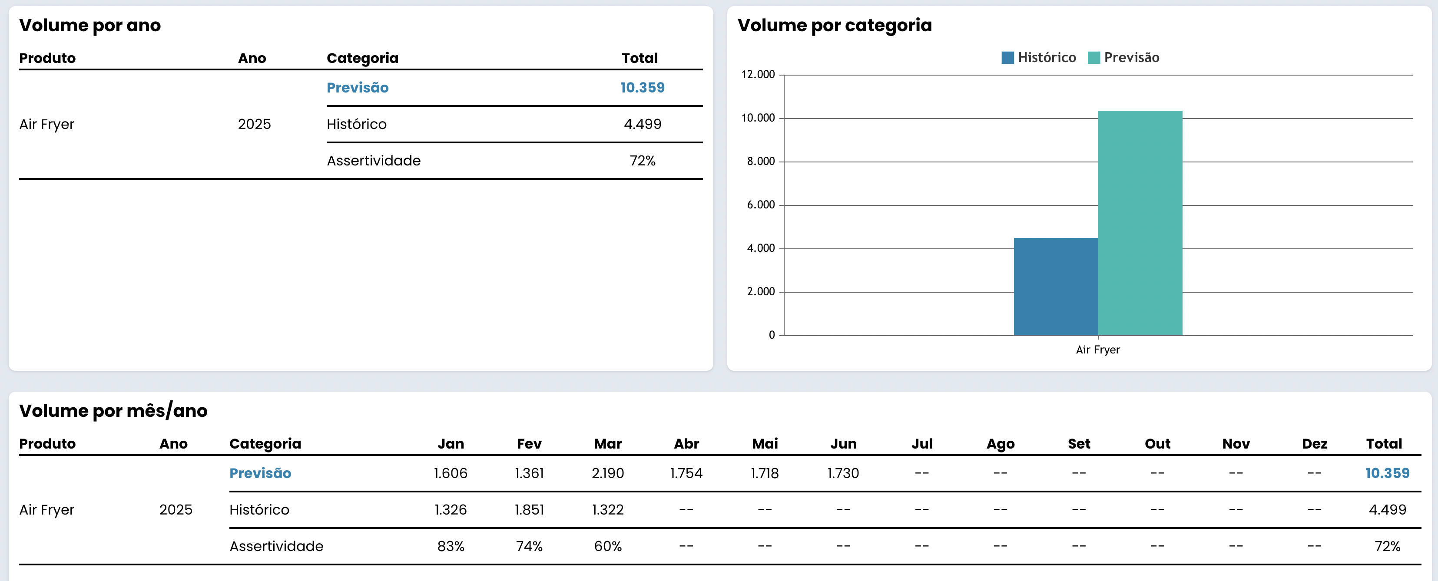This screenshot has height=581, width=1438.
Task: Click the Set column header
Action: (1079, 444)
